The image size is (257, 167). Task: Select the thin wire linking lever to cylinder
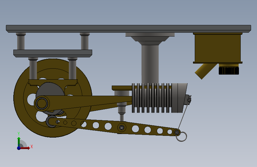[183, 117]
